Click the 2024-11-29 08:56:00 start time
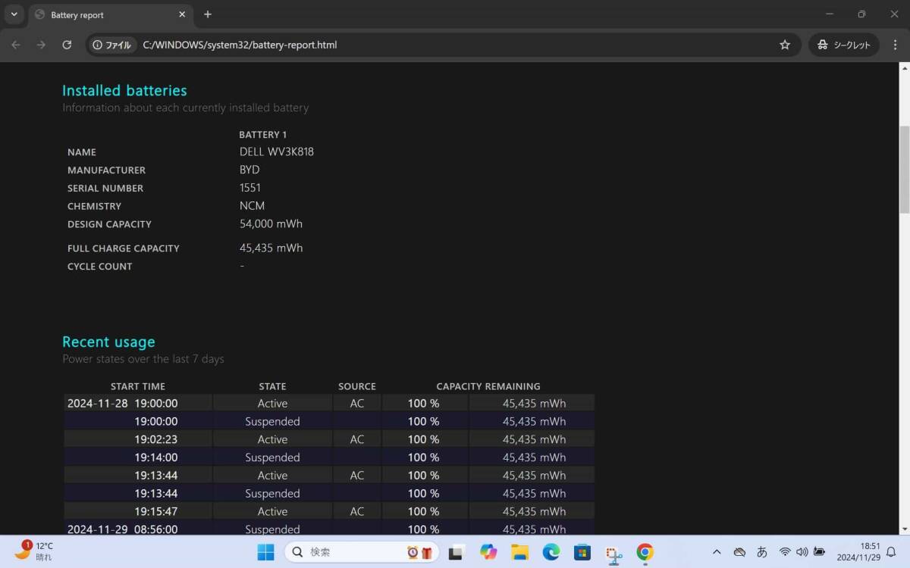 click(122, 529)
